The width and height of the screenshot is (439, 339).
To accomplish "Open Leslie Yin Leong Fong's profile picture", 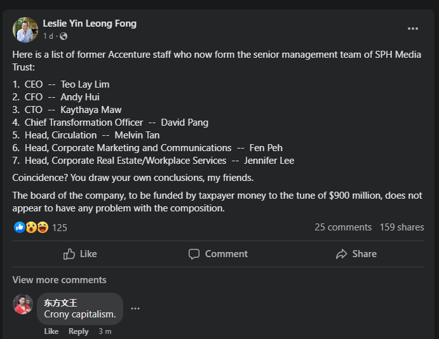I will 25,29.
